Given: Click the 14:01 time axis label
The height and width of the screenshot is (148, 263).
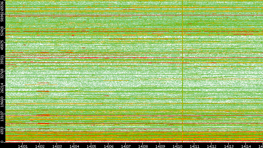Looking at the screenshot, I should point(23,147).
